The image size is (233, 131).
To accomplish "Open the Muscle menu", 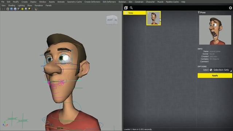I will [160, 2].
